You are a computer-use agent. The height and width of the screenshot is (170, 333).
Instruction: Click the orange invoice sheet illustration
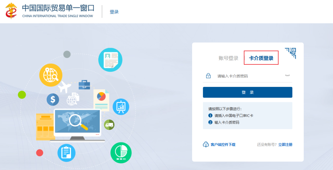pyautogui.click(x=45, y=127)
